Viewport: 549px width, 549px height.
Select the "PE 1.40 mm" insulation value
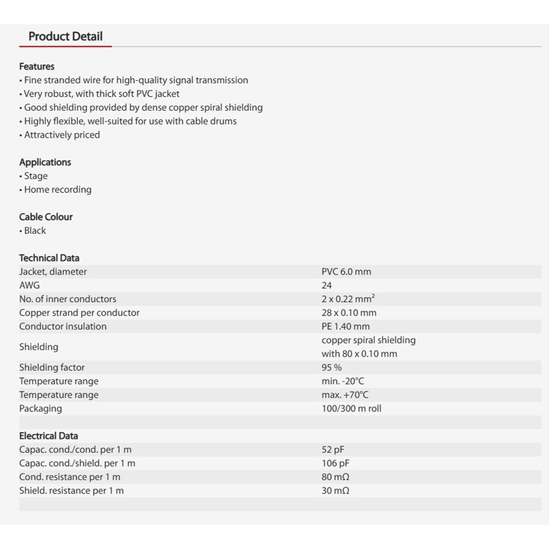346,327
